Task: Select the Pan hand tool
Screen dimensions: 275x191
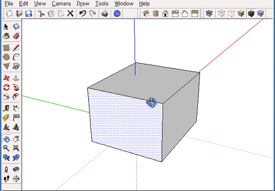Action: [16, 139]
